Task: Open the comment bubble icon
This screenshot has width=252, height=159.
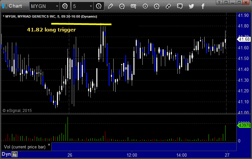Action: pos(180,6)
